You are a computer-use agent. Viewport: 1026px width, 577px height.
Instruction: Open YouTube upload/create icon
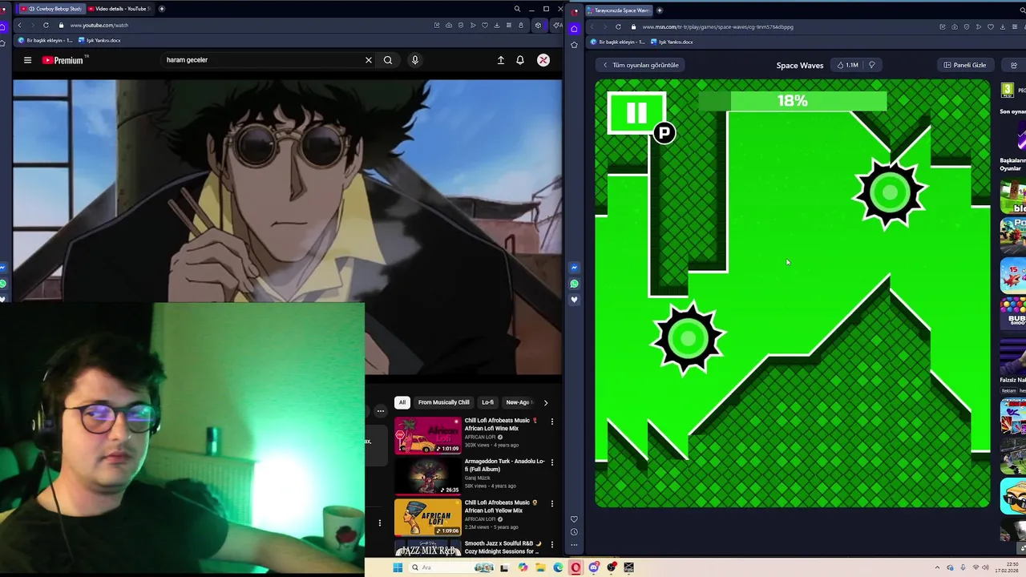point(501,60)
